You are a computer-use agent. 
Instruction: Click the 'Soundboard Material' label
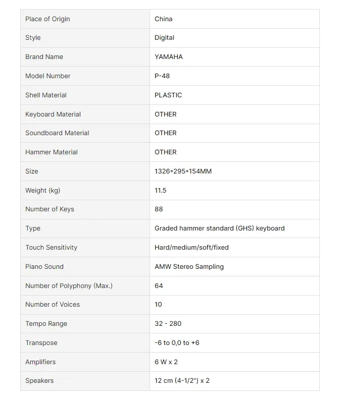click(x=57, y=133)
